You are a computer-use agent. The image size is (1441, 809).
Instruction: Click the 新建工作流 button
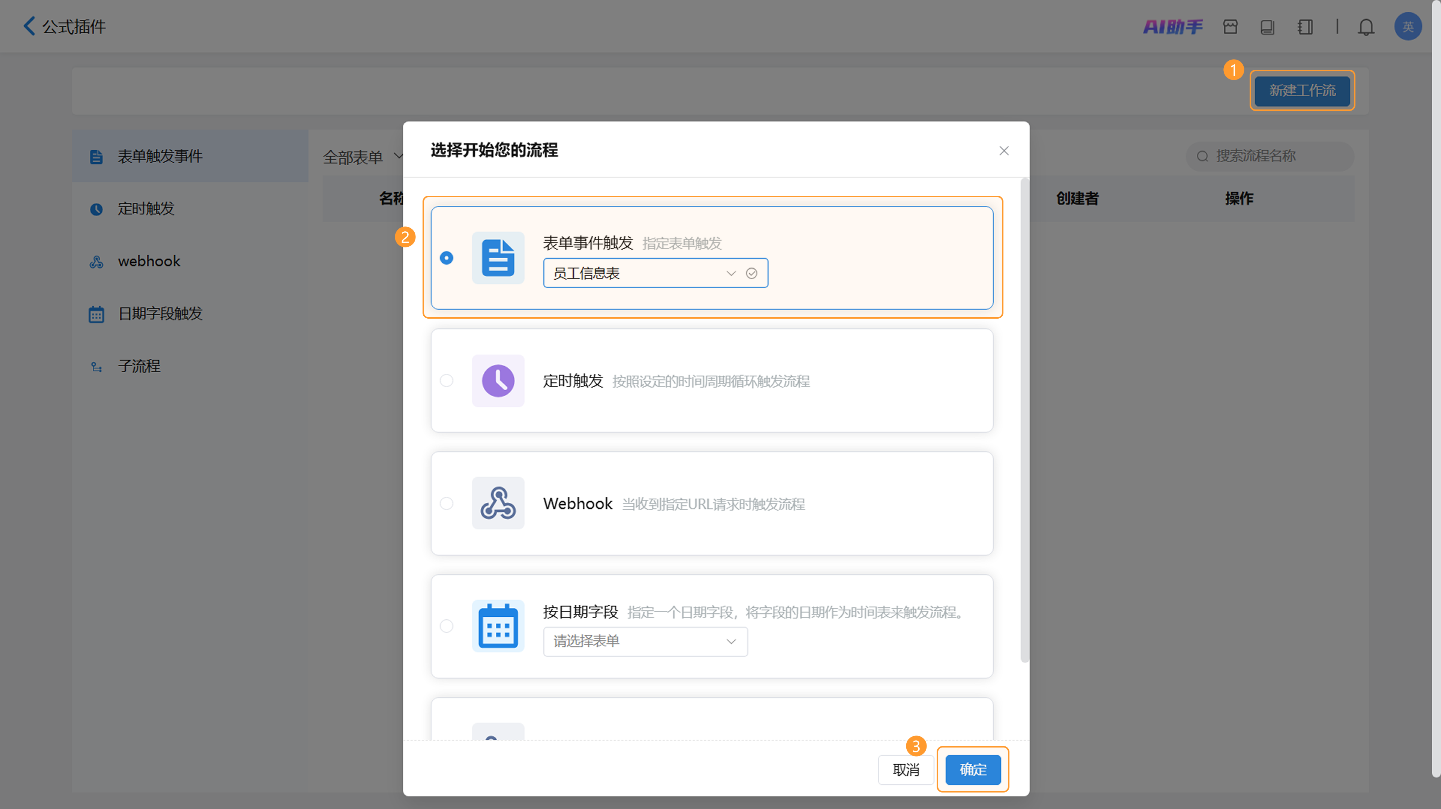[1302, 90]
